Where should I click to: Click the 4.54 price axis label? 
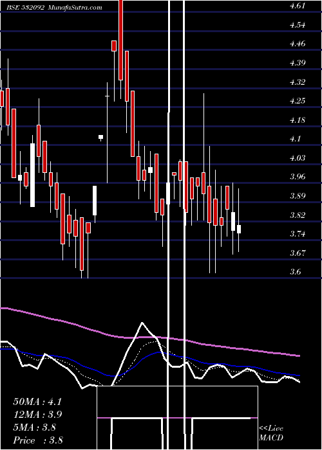298,25
